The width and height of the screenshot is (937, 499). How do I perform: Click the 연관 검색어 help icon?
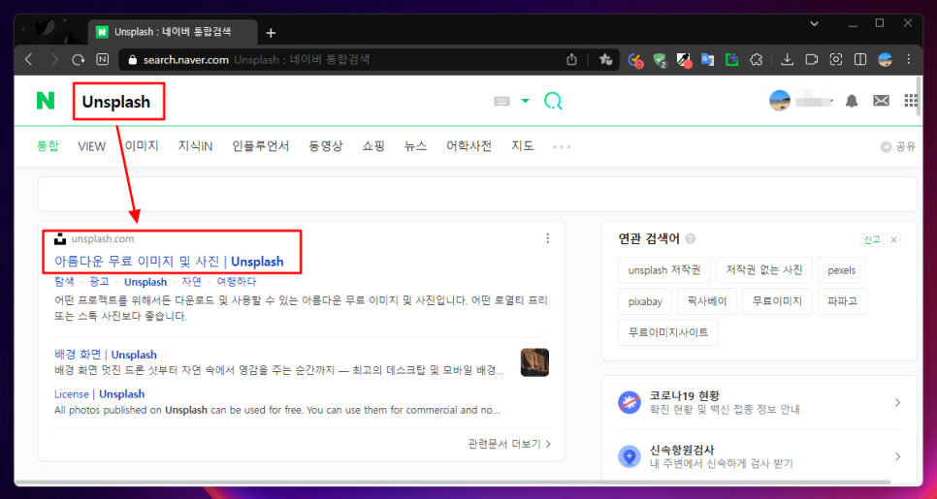(x=691, y=239)
